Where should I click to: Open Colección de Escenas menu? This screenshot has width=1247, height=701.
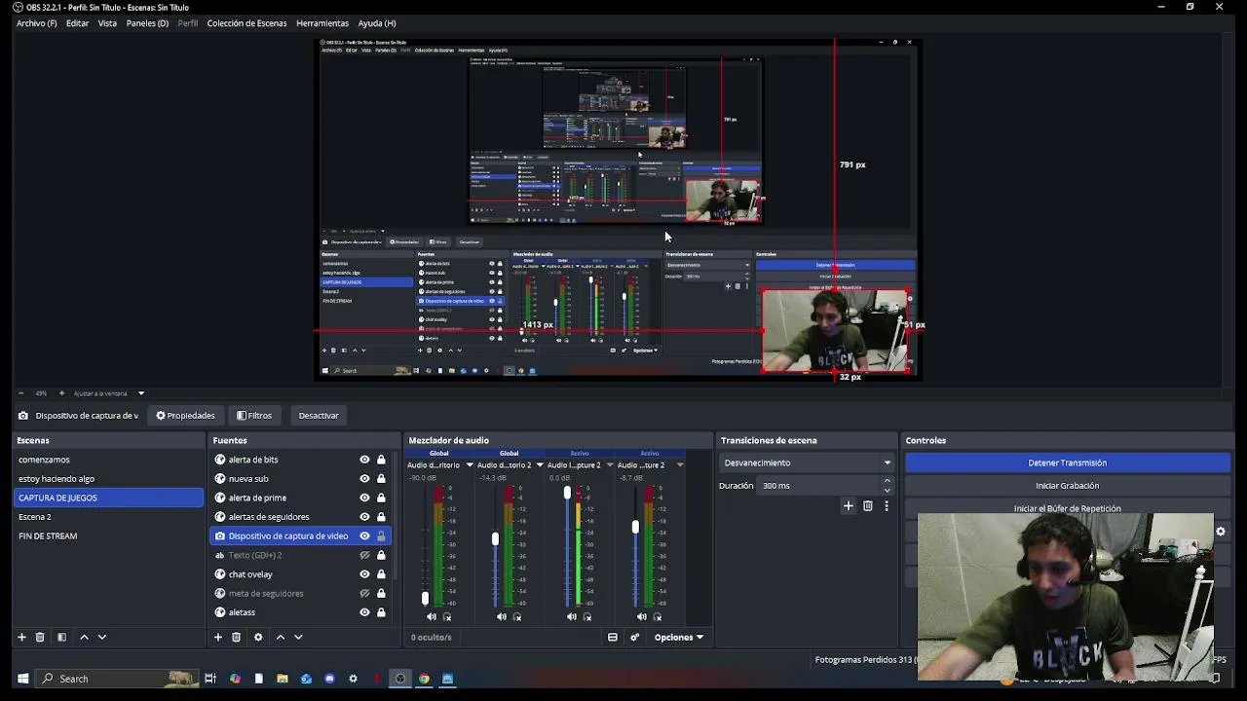click(x=246, y=23)
